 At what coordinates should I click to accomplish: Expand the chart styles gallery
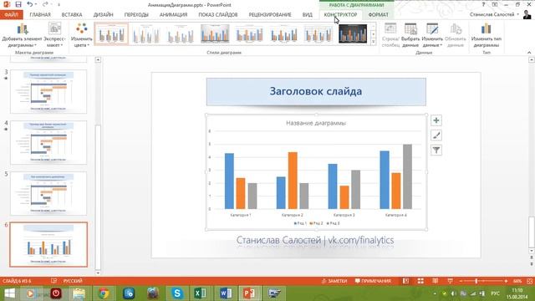(x=374, y=42)
